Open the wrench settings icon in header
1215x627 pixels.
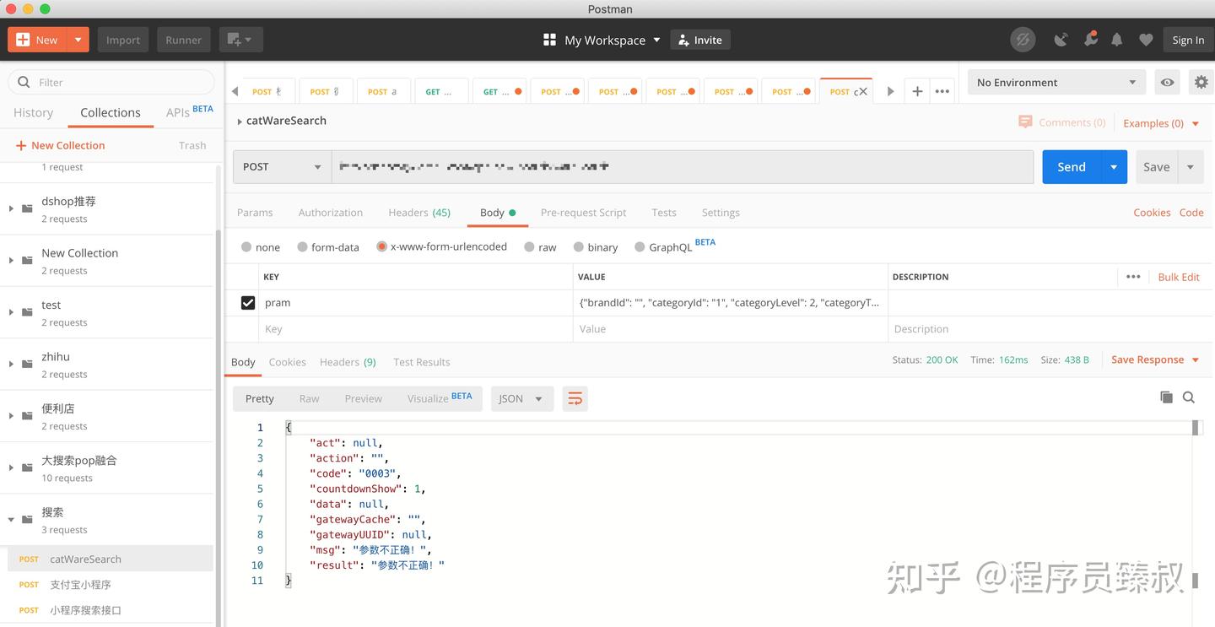[1091, 40]
